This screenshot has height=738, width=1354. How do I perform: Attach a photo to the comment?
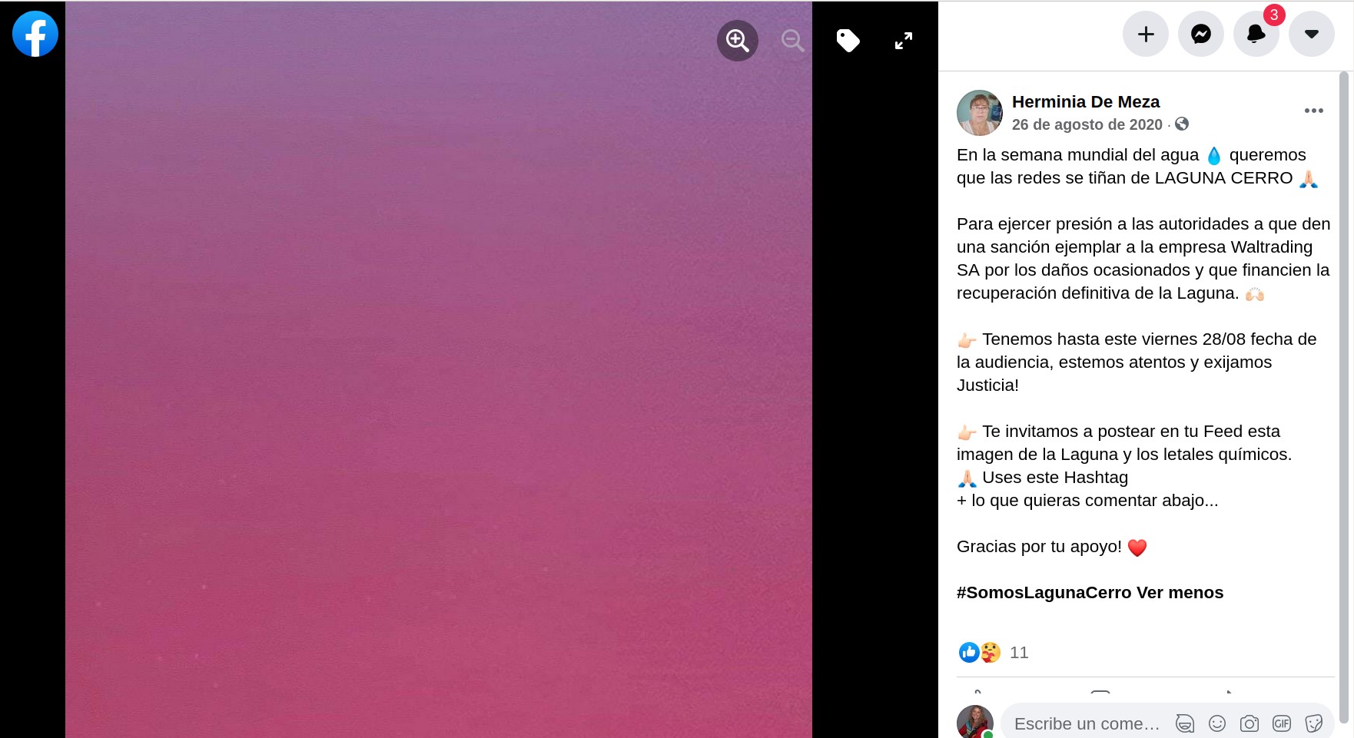click(x=1249, y=723)
